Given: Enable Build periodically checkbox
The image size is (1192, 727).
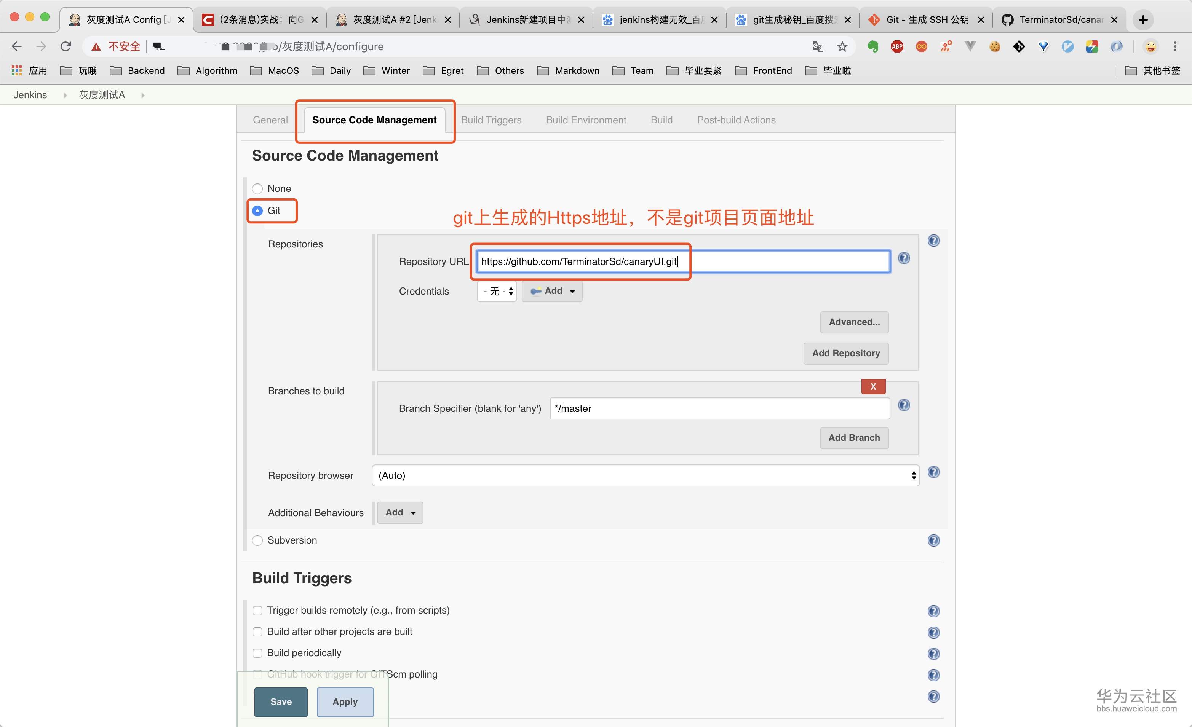Looking at the screenshot, I should point(257,653).
